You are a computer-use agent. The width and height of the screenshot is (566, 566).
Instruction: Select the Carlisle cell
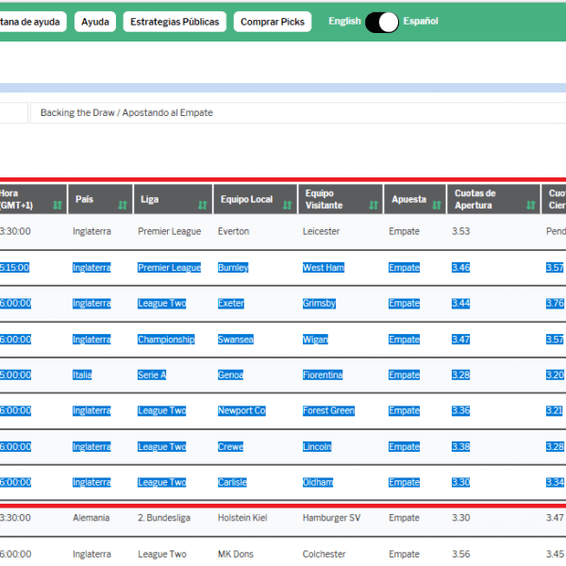coord(232,483)
